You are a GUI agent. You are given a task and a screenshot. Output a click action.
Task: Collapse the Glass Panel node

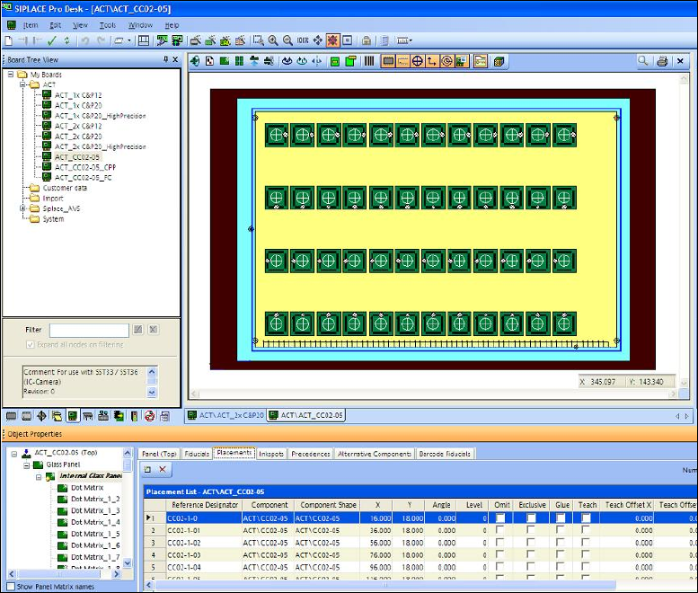click(x=26, y=465)
